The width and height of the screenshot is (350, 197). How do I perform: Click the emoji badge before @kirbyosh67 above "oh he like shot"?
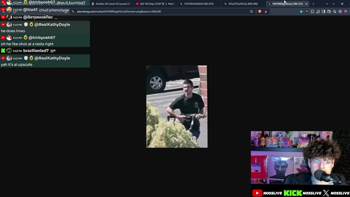[25, 37]
